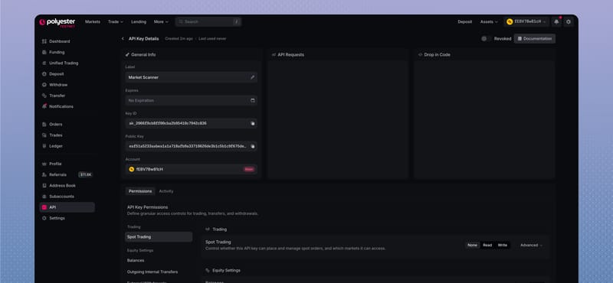Copy the Public Key value
Viewport: 613px width, 283px height.
pyautogui.click(x=253, y=146)
